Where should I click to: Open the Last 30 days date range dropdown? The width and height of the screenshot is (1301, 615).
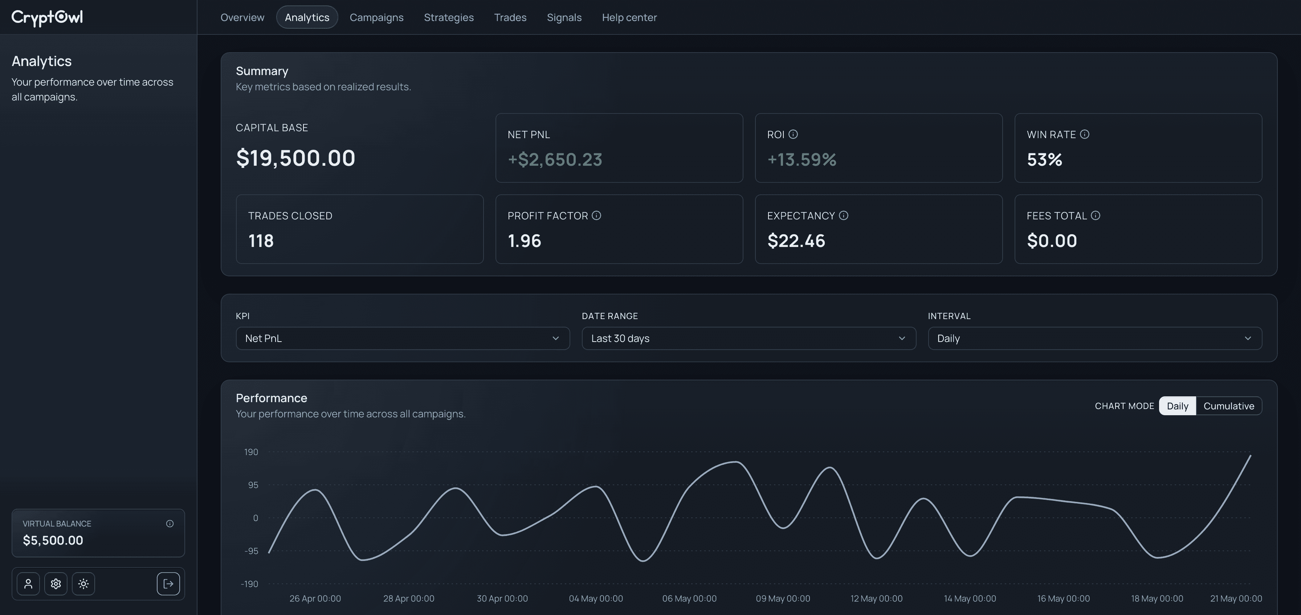tap(749, 339)
